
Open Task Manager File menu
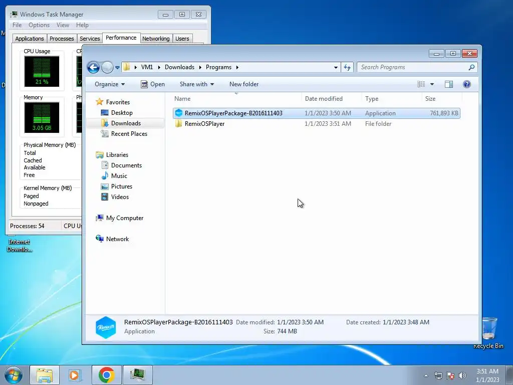coord(17,25)
